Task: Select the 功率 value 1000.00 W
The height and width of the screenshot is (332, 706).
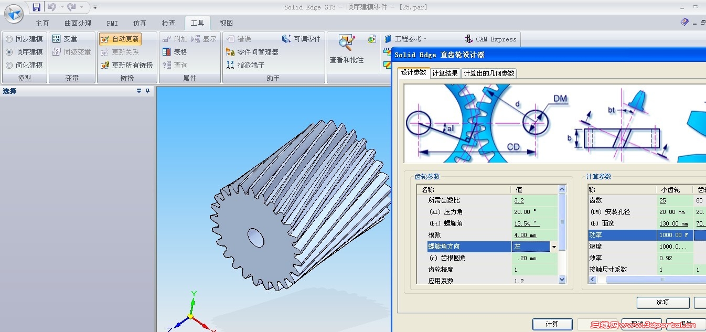Action: pos(675,235)
